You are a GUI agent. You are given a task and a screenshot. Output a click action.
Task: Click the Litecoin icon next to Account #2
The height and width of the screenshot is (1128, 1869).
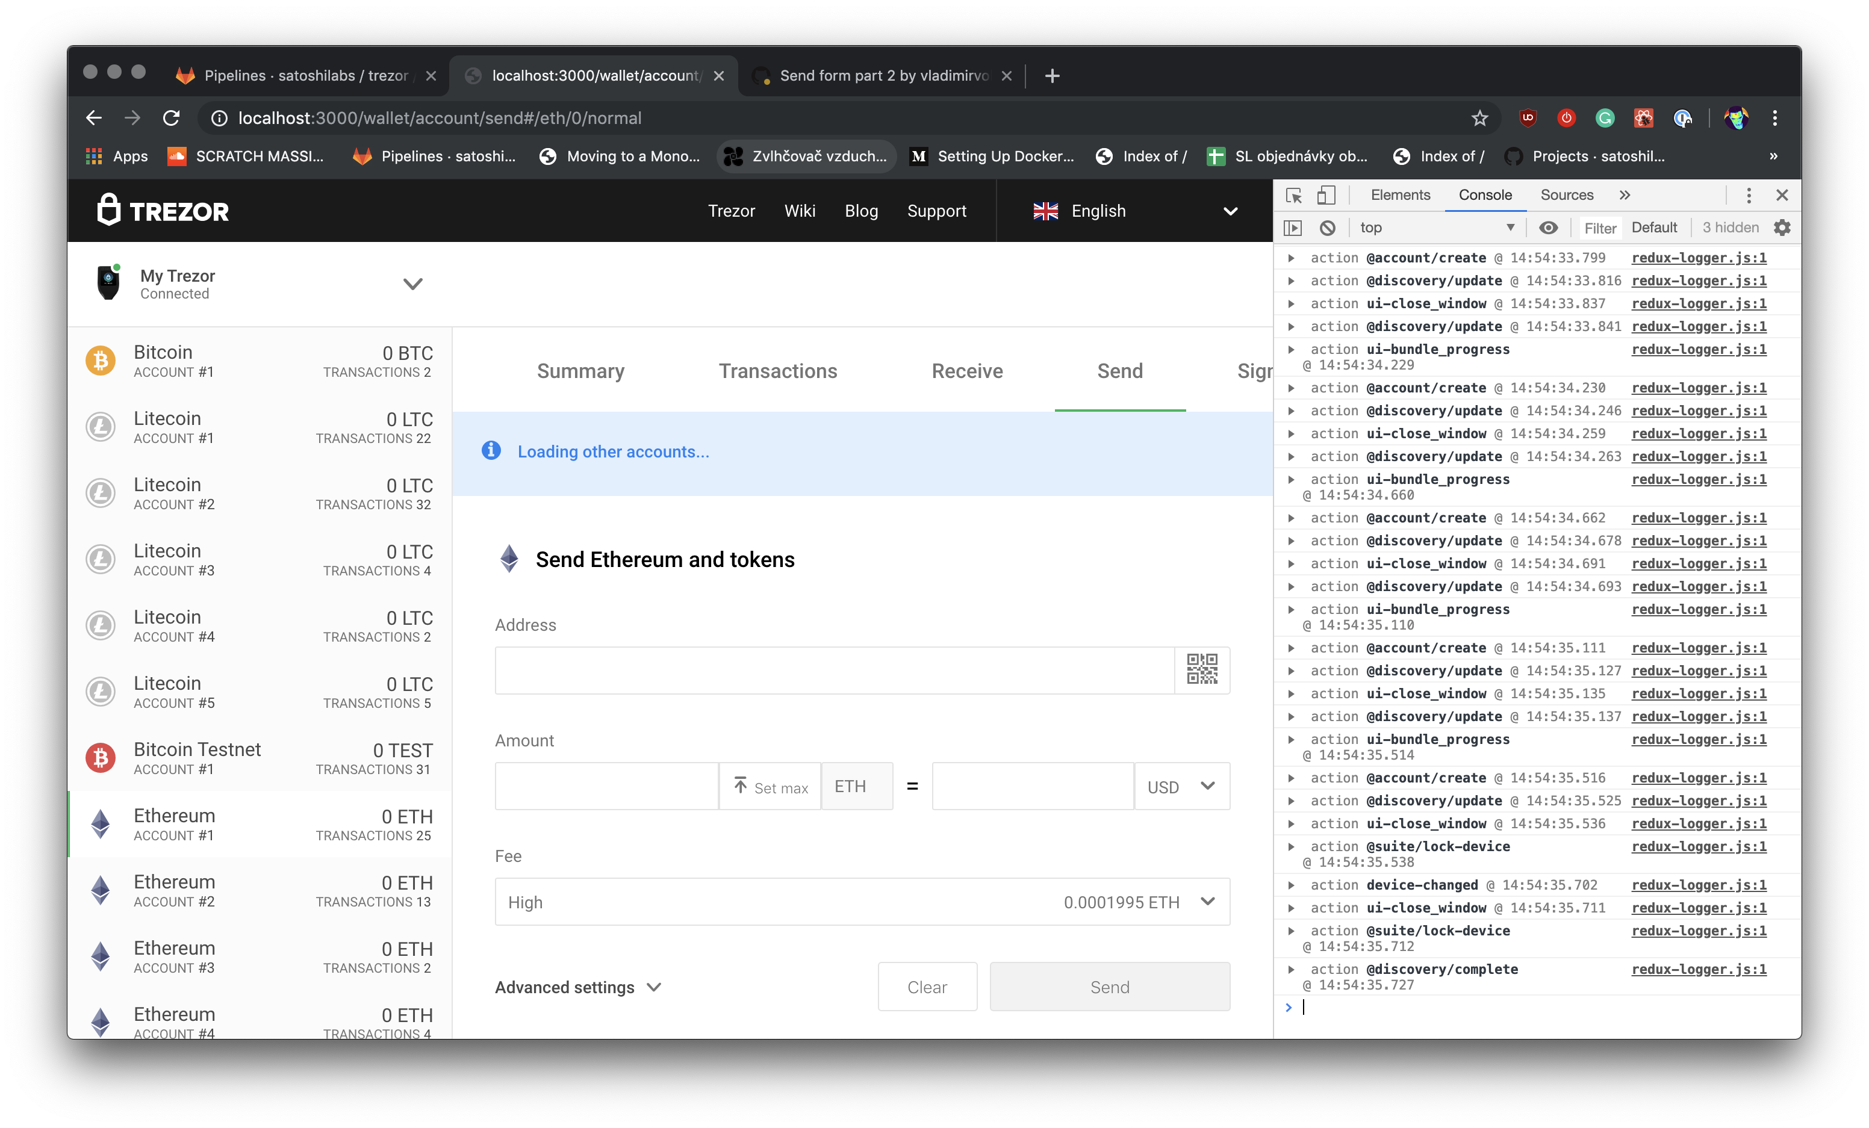(x=101, y=493)
